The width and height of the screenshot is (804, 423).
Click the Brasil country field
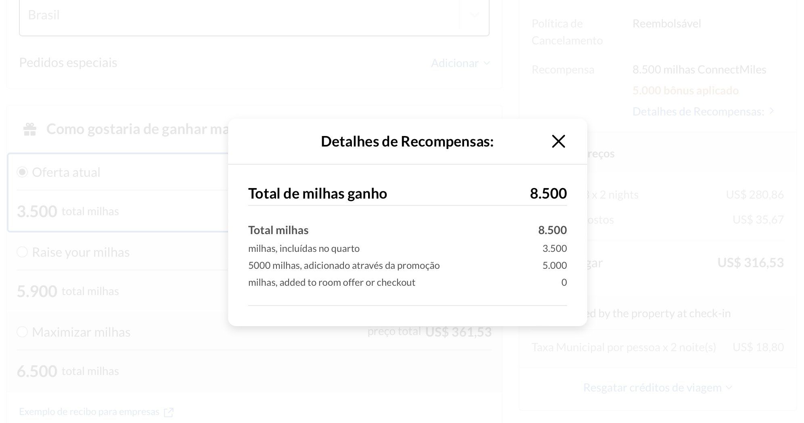[254, 15]
